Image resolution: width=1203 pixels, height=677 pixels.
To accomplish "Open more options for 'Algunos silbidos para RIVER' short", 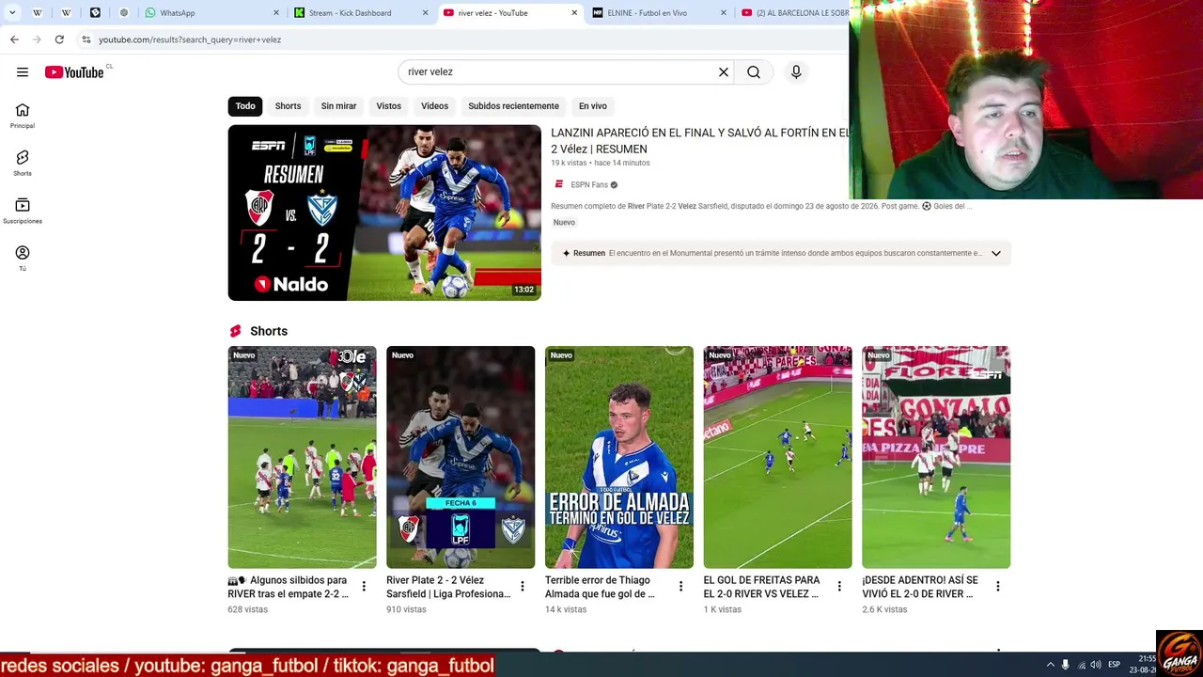I will pyautogui.click(x=364, y=587).
